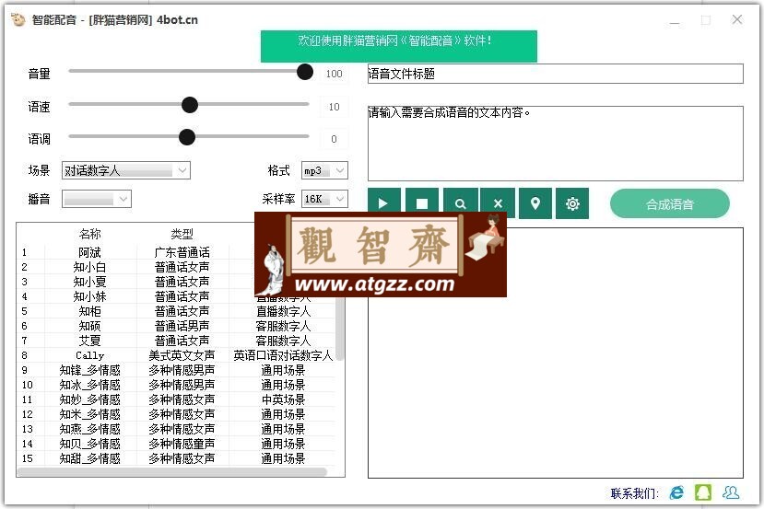The width and height of the screenshot is (764, 509).
Task: Click the app logo in title bar
Action: coord(18,19)
